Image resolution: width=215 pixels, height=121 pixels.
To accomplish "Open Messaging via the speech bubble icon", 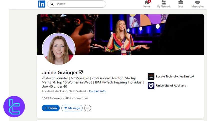I will (x=197, y=3).
